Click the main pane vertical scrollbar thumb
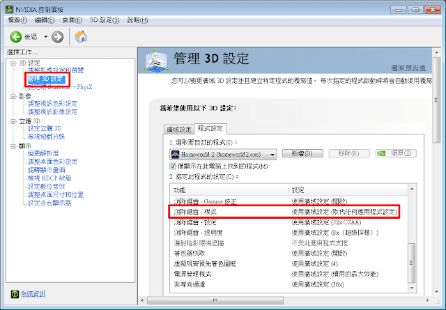446x310 pixels. pyautogui.click(x=436, y=100)
